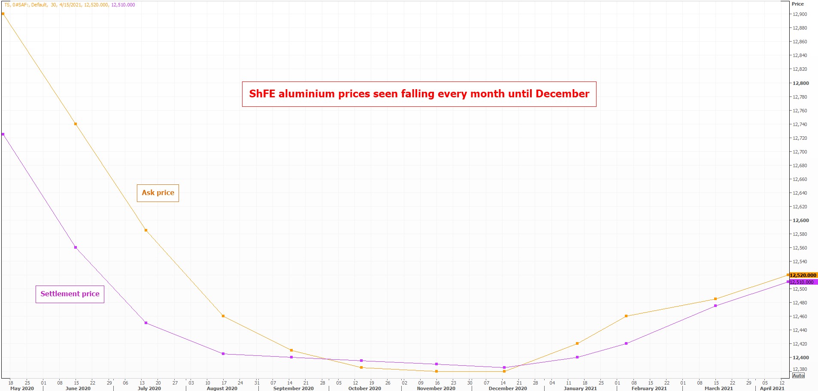Click the purple Settlement marker for January 2021
818x391 pixels.
pyautogui.click(x=577, y=357)
